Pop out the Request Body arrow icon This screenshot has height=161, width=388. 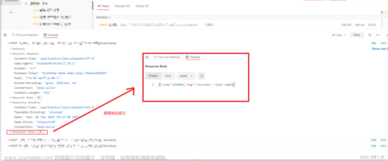click(38, 98)
